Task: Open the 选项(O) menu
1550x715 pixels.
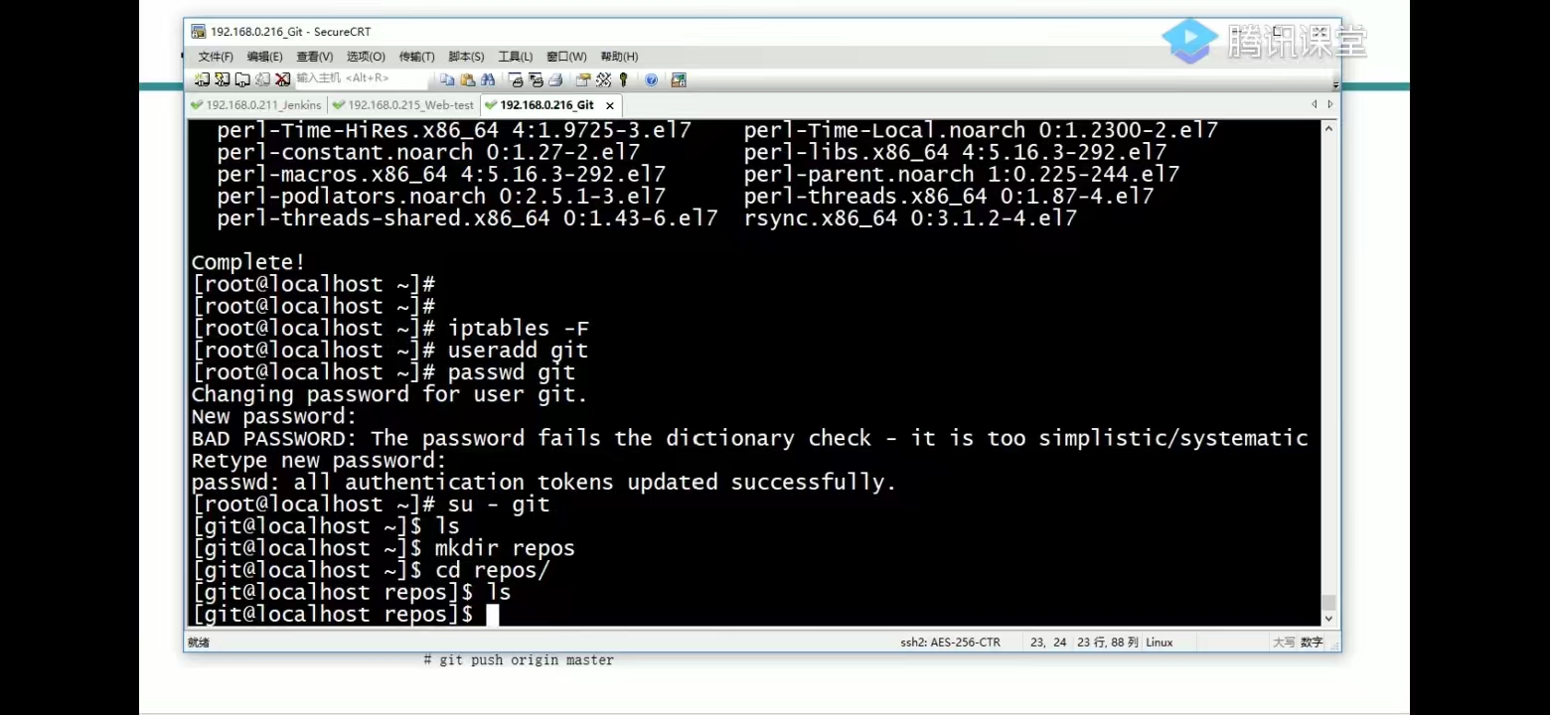Action: click(366, 57)
